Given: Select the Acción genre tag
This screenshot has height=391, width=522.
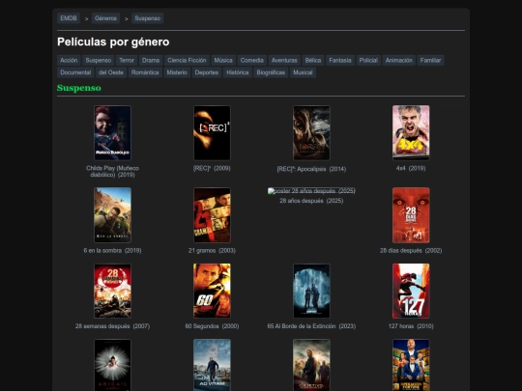Looking at the screenshot, I should (69, 60).
